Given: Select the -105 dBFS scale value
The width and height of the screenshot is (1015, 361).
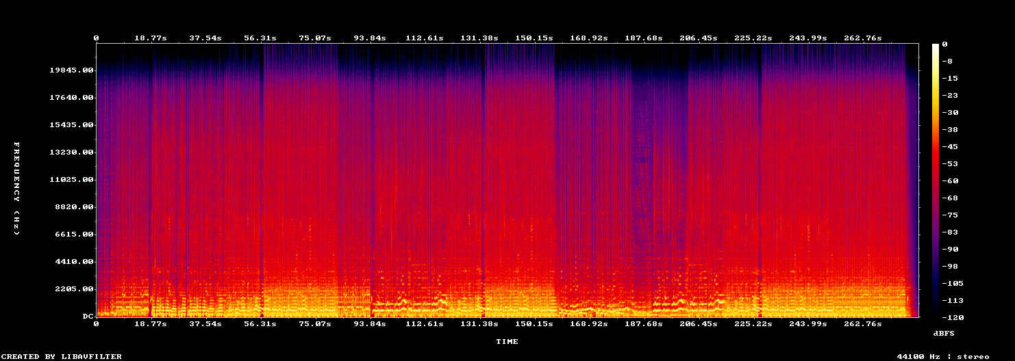Looking at the screenshot, I should [x=953, y=284].
